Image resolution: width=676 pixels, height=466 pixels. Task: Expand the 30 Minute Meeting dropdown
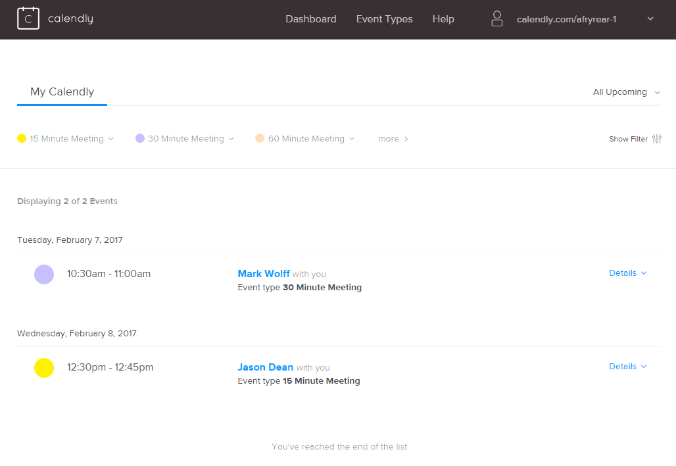(231, 139)
